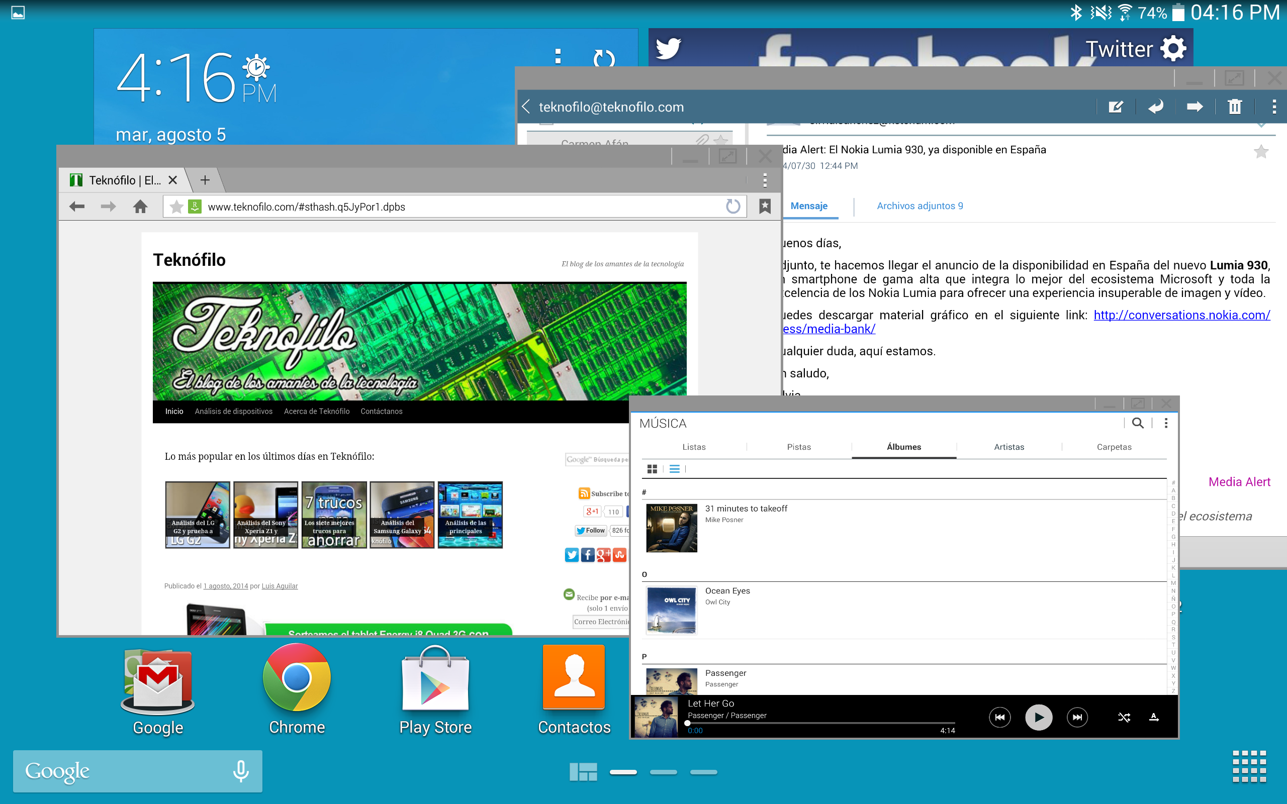
Task: Forward the Nokia Lumia email
Action: (x=1194, y=107)
